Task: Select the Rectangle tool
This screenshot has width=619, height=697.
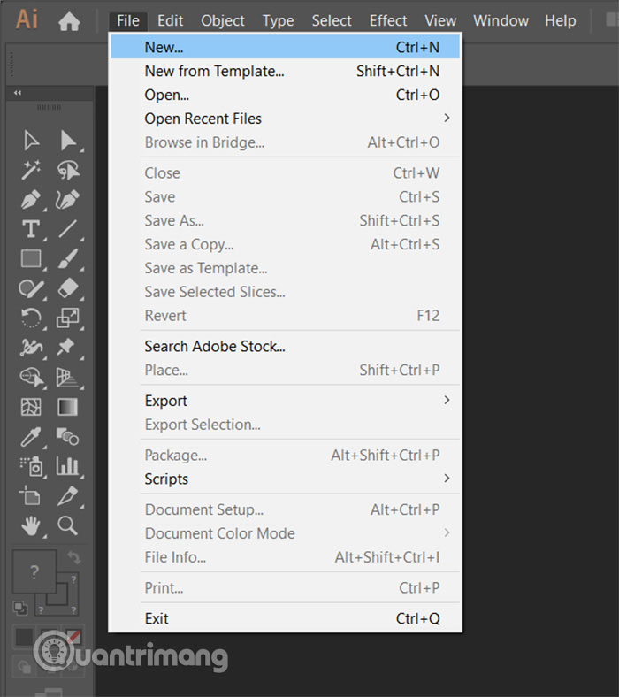Action: (x=31, y=258)
